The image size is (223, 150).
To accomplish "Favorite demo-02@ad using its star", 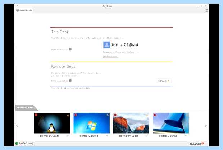I will click(68, 115).
